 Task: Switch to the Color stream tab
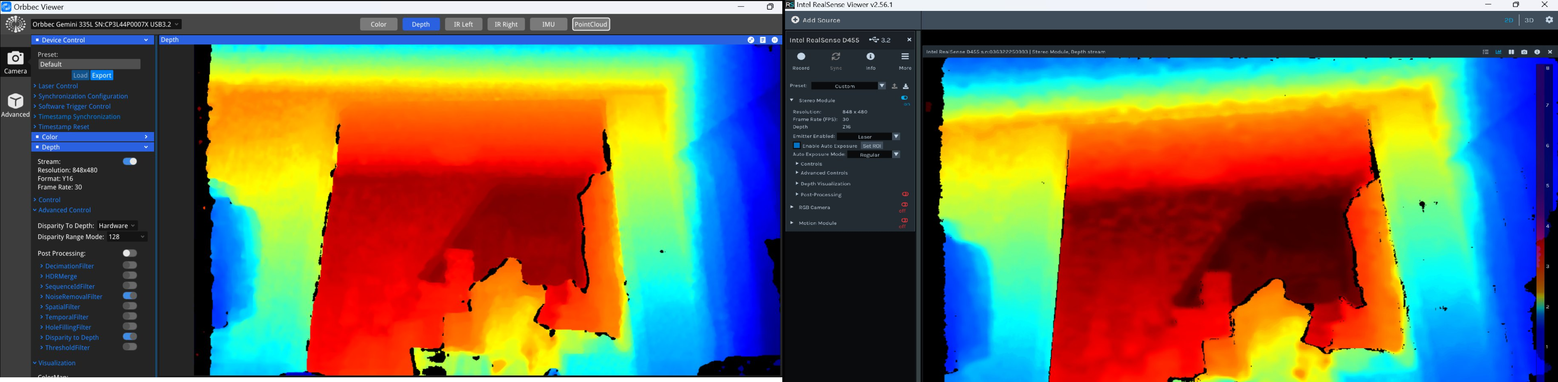click(379, 24)
